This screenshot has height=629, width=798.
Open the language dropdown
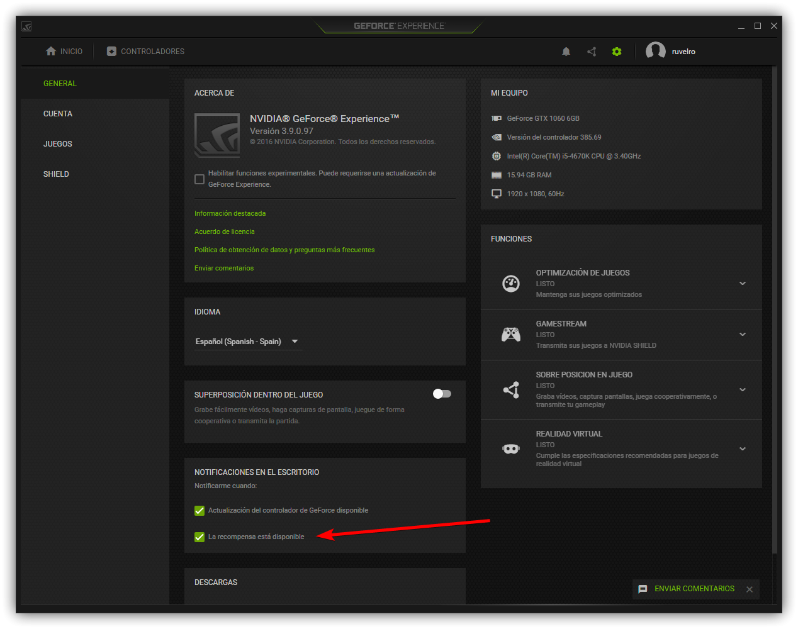pyautogui.click(x=248, y=342)
